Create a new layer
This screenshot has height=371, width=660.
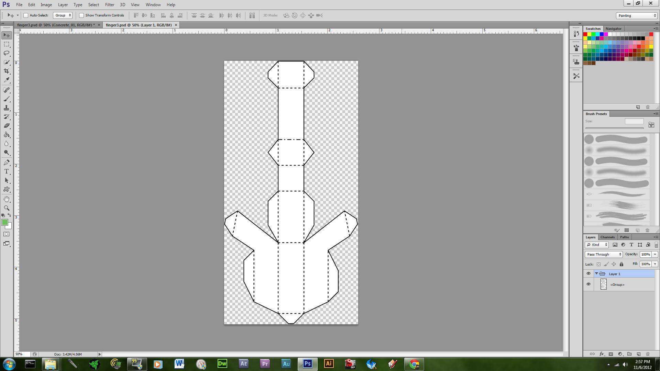(639, 354)
